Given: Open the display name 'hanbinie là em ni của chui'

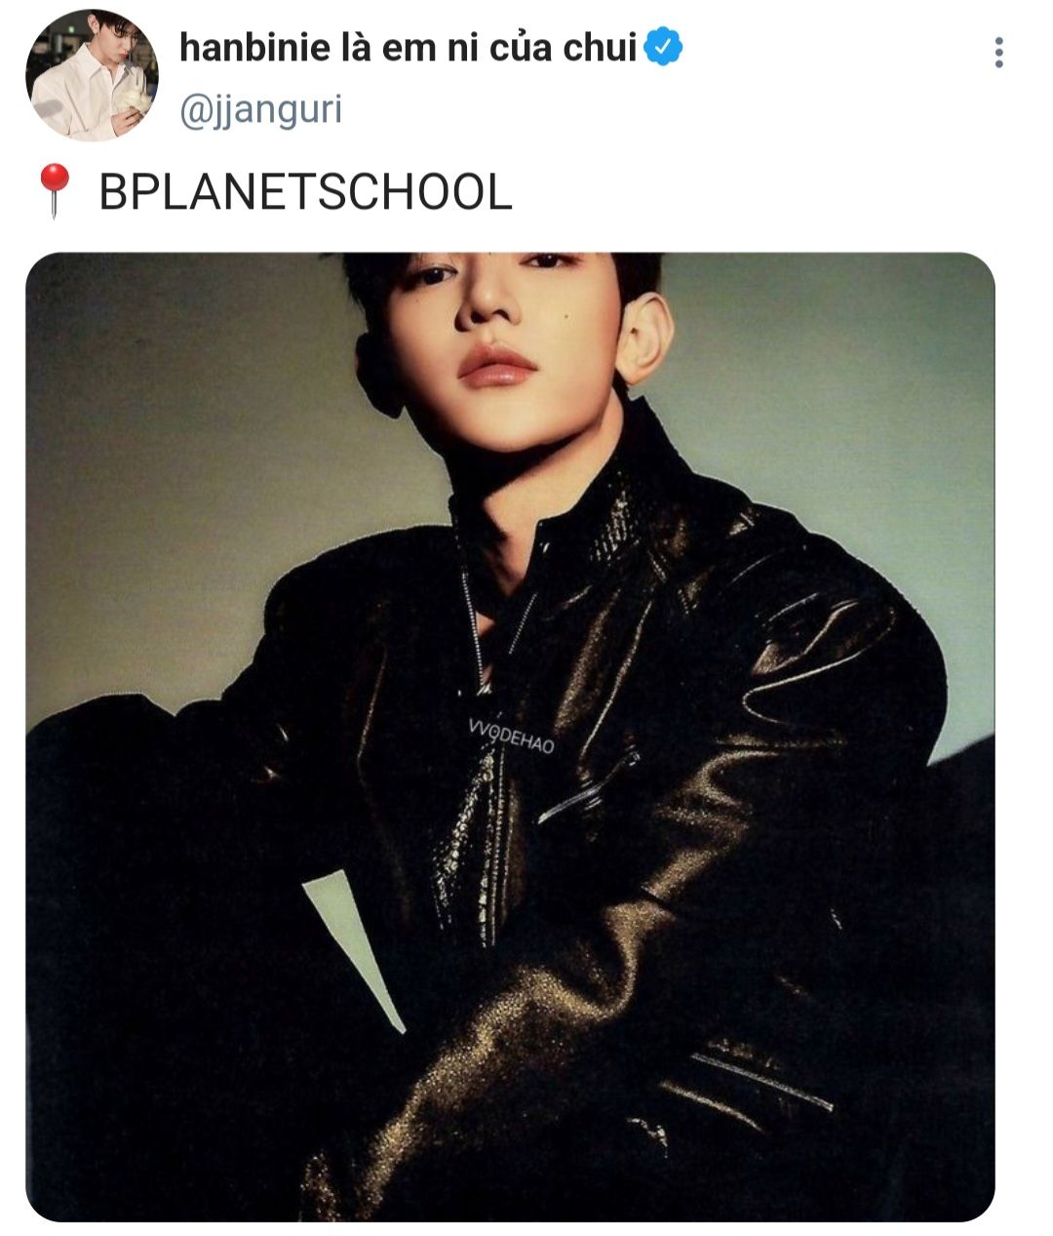Looking at the screenshot, I should click(x=408, y=47).
